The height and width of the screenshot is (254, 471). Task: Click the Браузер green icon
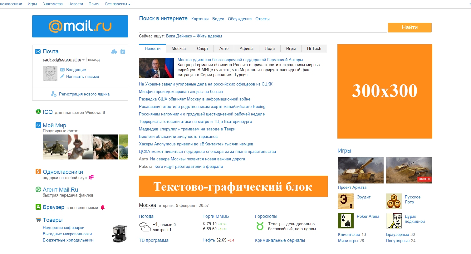pos(38,207)
